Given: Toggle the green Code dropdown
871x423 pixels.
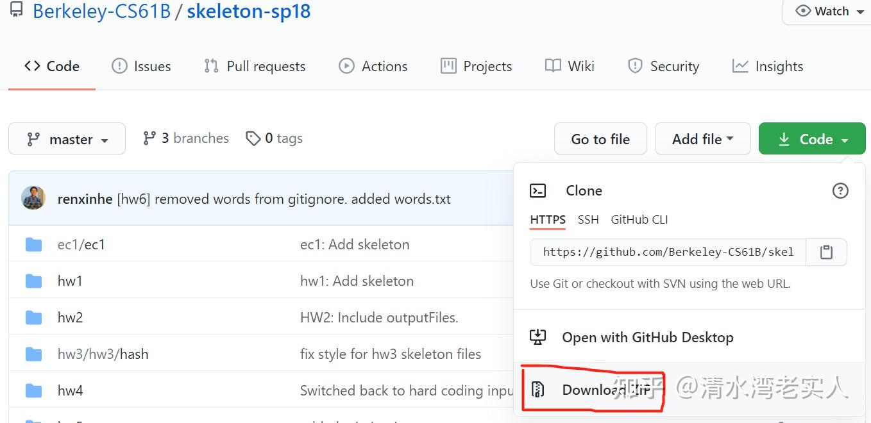Looking at the screenshot, I should (x=812, y=139).
